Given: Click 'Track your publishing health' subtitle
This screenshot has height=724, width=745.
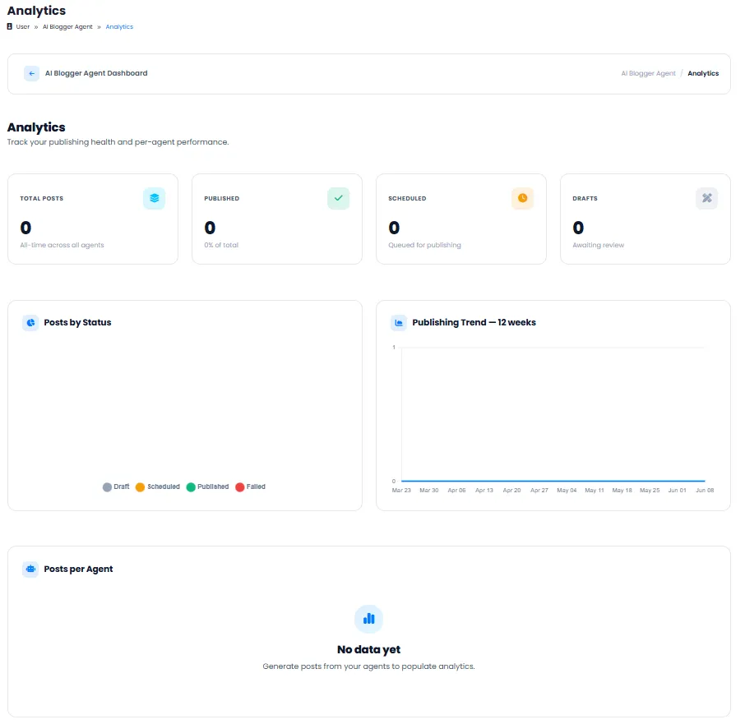Looking at the screenshot, I should (118, 142).
